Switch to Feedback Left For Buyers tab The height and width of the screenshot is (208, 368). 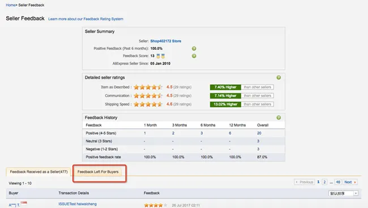98,172
